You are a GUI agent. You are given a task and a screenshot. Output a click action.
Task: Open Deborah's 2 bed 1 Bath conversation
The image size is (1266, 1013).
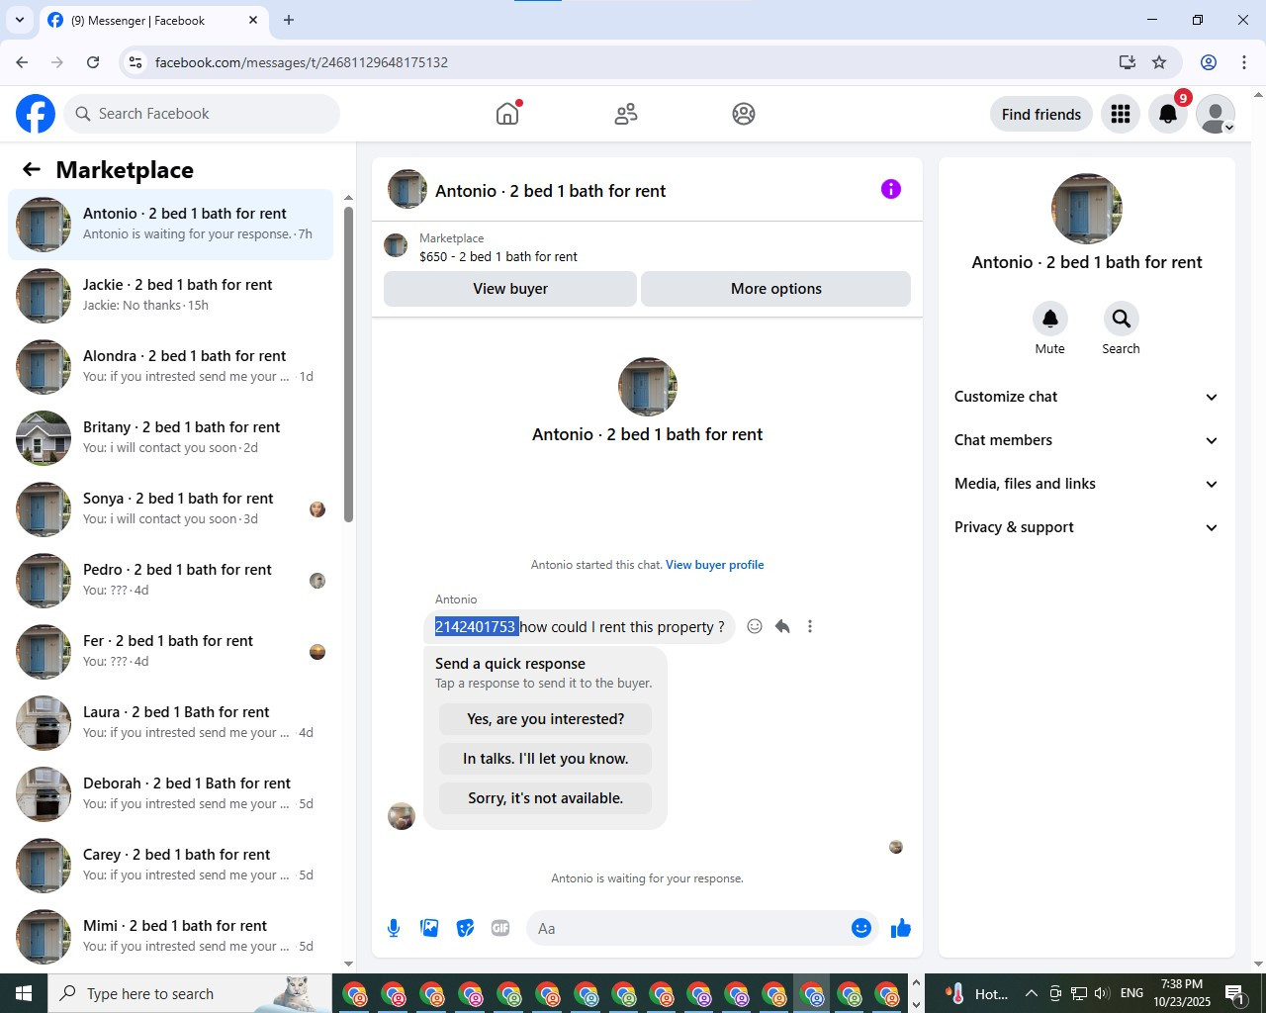(x=171, y=794)
